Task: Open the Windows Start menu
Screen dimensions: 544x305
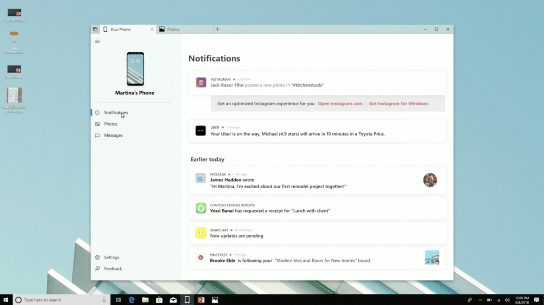Action: point(6,300)
